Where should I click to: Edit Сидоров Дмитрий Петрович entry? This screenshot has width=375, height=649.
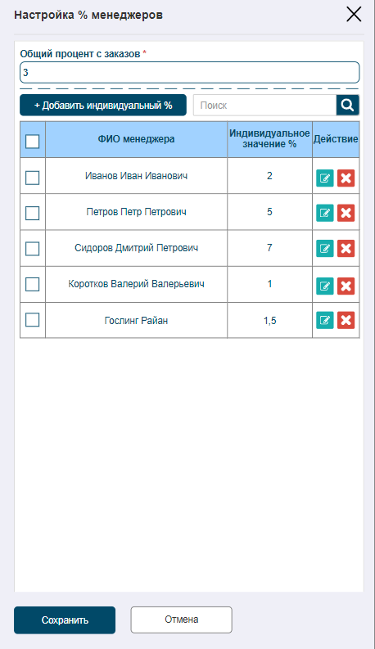(325, 248)
